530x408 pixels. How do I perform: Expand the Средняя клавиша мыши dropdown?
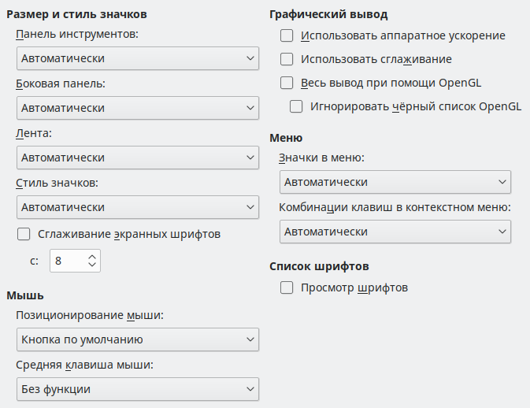pyautogui.click(x=137, y=389)
